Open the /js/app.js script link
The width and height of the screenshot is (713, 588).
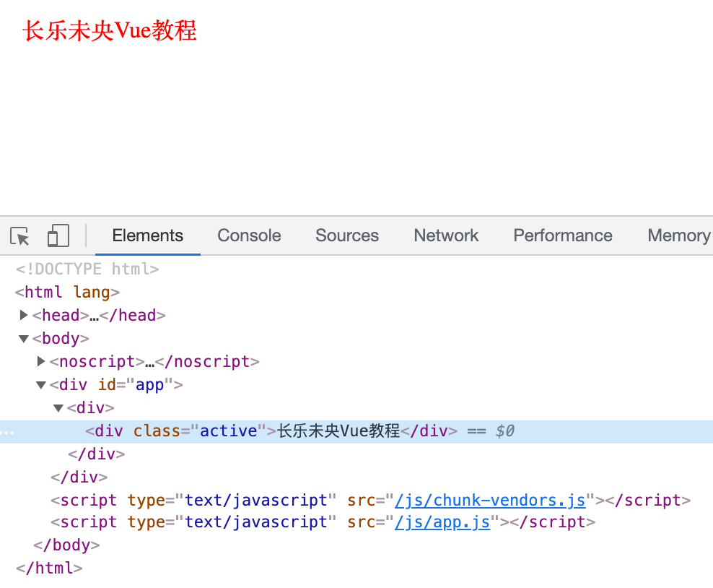click(442, 522)
